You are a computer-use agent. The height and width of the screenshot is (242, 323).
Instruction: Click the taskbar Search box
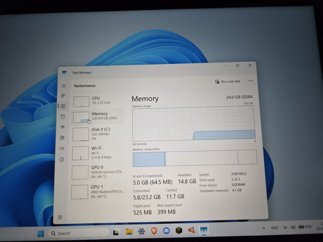[x=79, y=233]
